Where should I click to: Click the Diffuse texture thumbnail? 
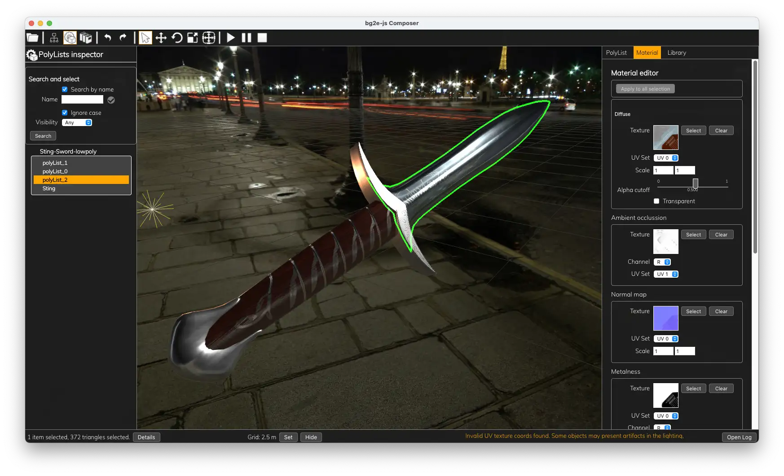coord(666,137)
